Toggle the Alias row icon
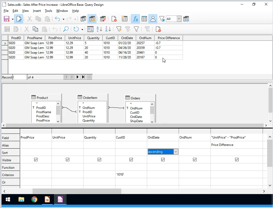Screen dimensions: 273x208 (153, 19)
